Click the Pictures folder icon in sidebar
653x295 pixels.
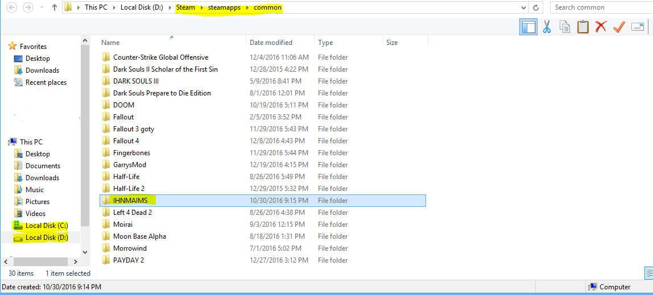click(18, 201)
